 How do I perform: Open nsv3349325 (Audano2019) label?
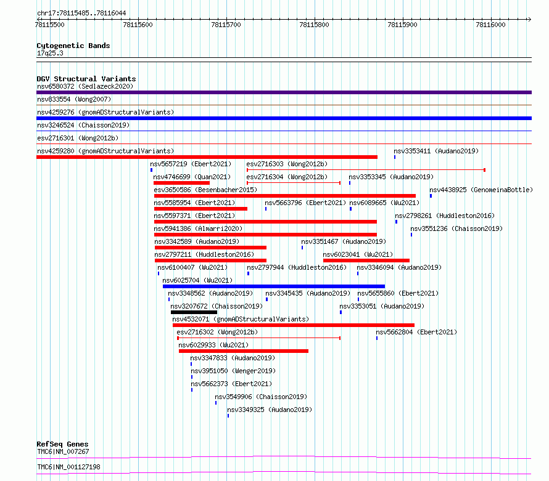(270, 410)
